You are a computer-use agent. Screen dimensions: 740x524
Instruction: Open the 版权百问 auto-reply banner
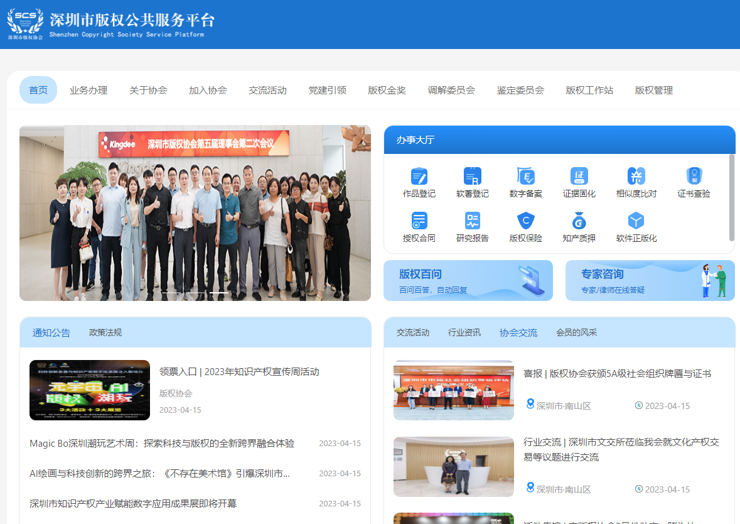click(468, 281)
